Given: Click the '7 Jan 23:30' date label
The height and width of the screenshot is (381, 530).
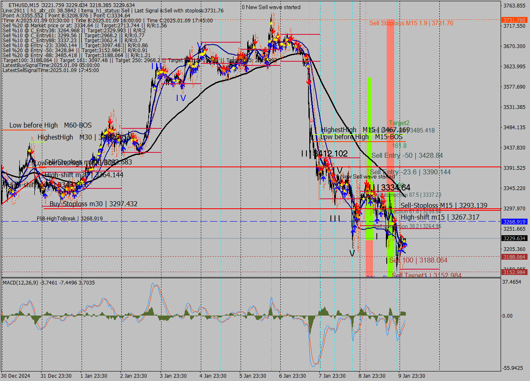Looking at the screenshot, I should tap(332, 376).
